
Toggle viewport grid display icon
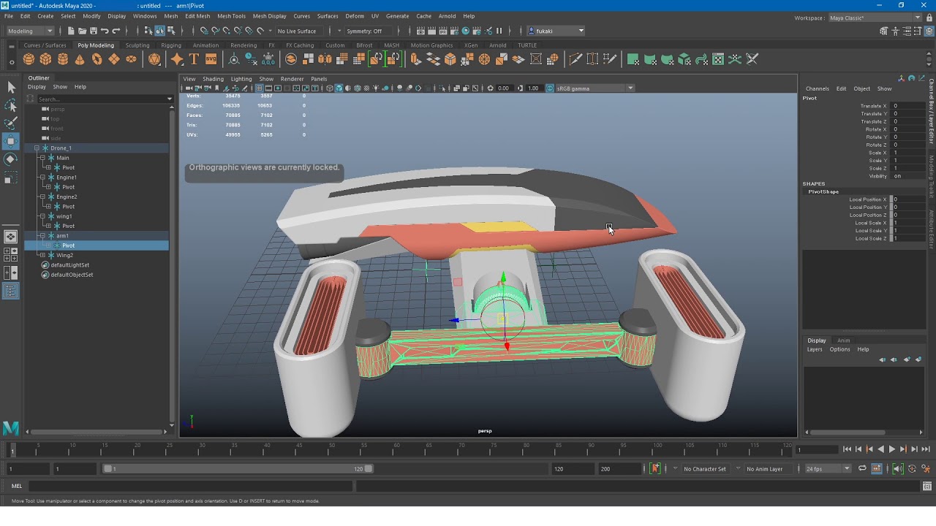coord(259,88)
